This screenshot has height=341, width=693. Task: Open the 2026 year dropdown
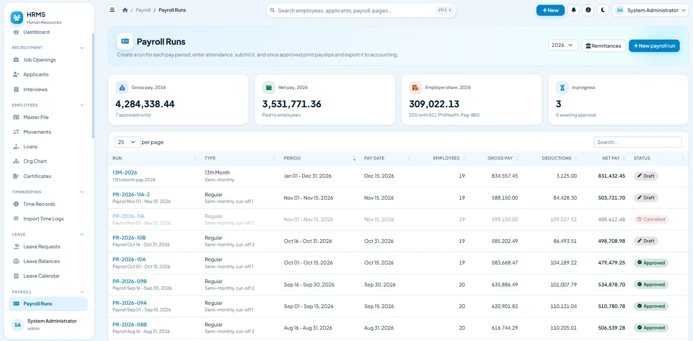coord(563,45)
